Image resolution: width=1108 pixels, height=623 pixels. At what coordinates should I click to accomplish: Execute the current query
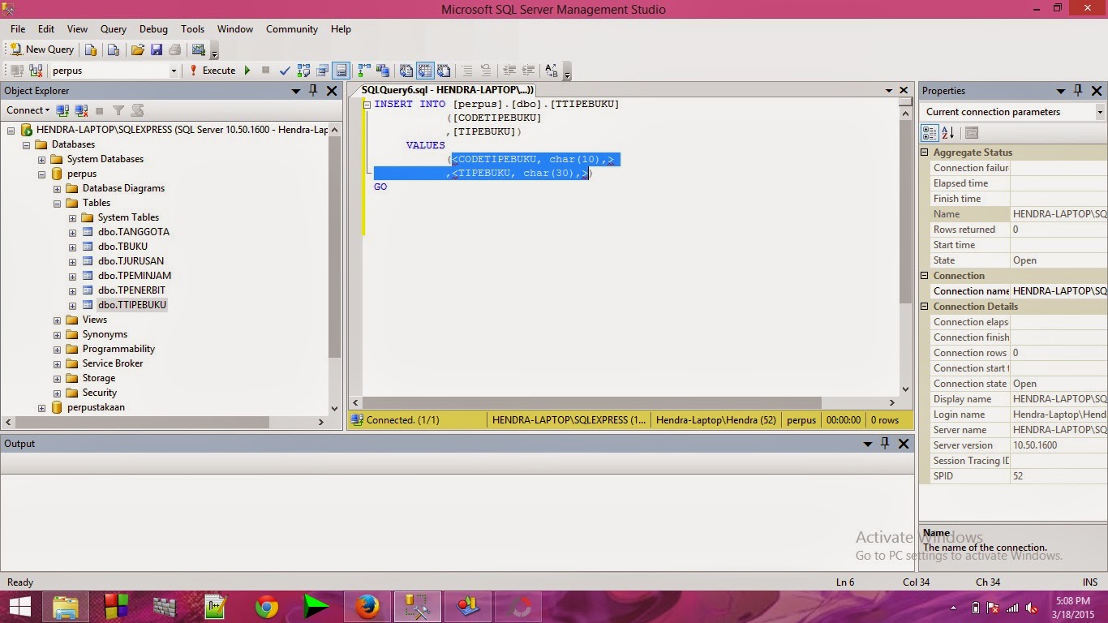213,71
